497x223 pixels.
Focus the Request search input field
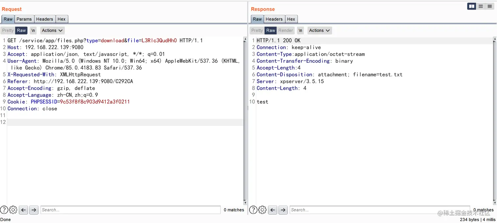click(x=130, y=210)
